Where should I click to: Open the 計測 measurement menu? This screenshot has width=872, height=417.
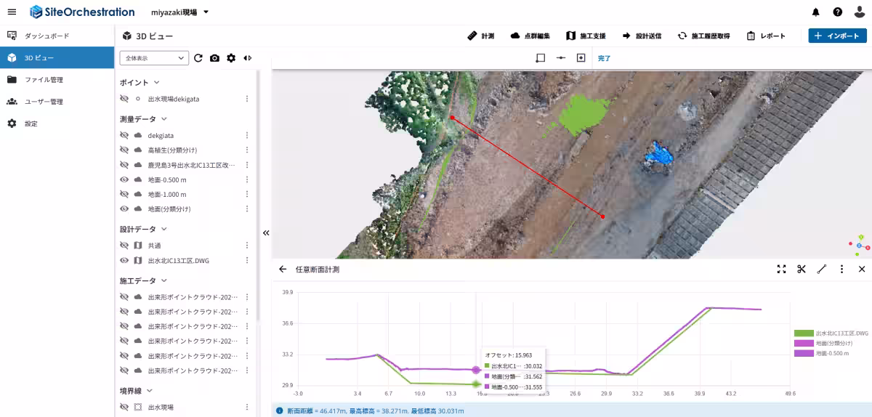coord(480,36)
